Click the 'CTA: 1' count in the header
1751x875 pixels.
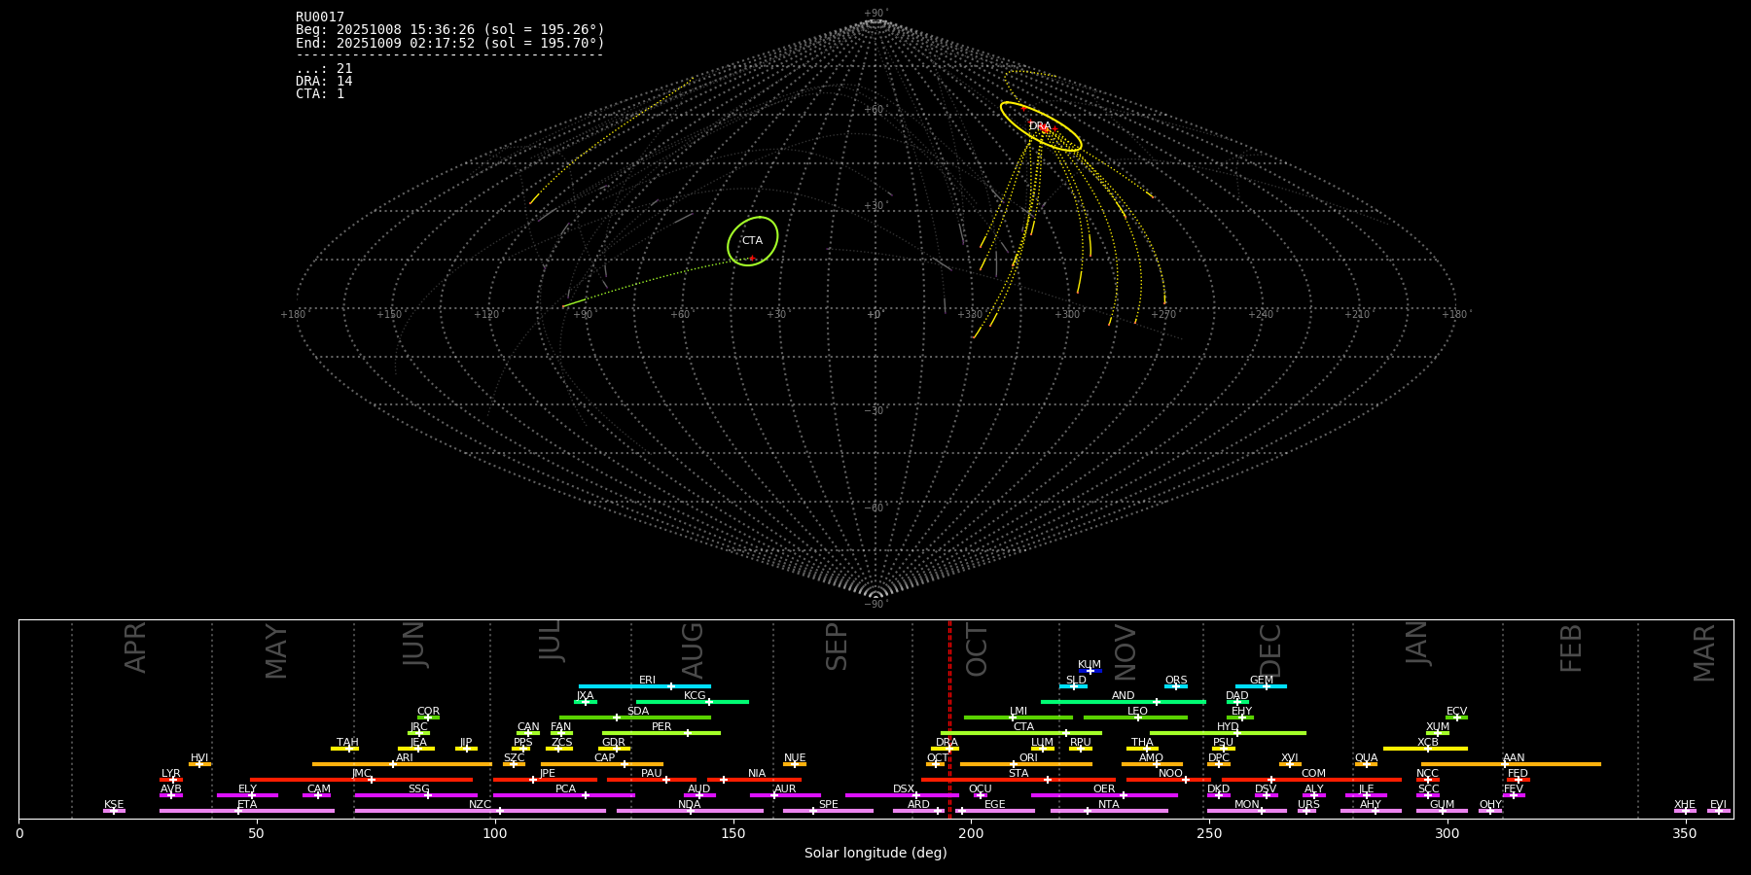320,94
